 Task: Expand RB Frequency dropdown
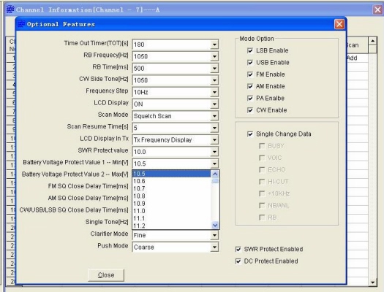pos(214,57)
